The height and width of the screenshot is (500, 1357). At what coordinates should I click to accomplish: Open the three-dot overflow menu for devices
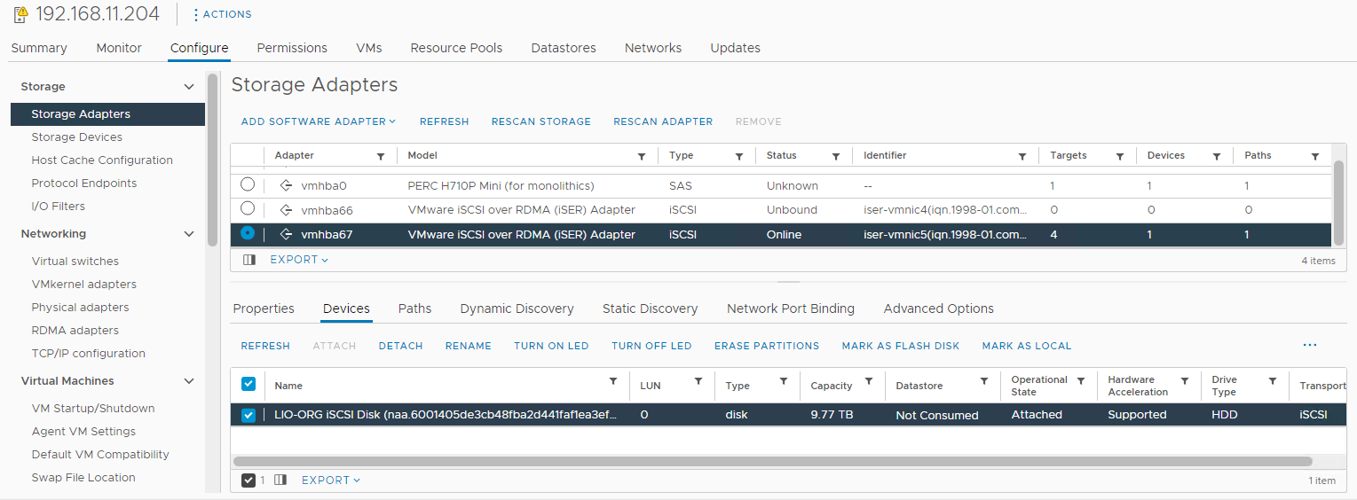1310,345
